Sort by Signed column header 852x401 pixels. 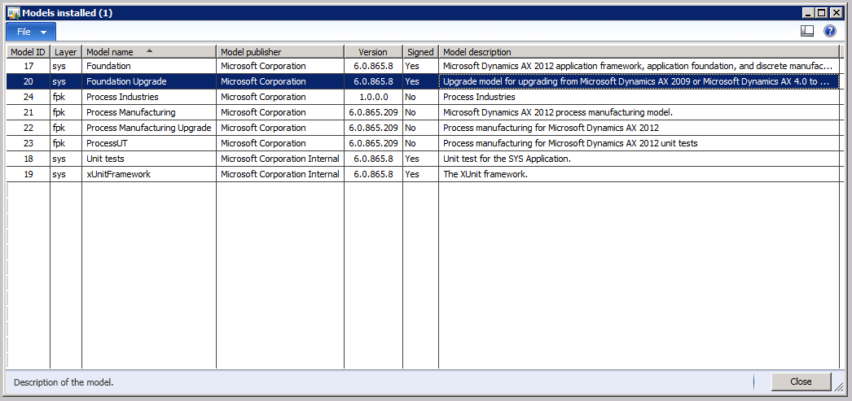tap(420, 52)
